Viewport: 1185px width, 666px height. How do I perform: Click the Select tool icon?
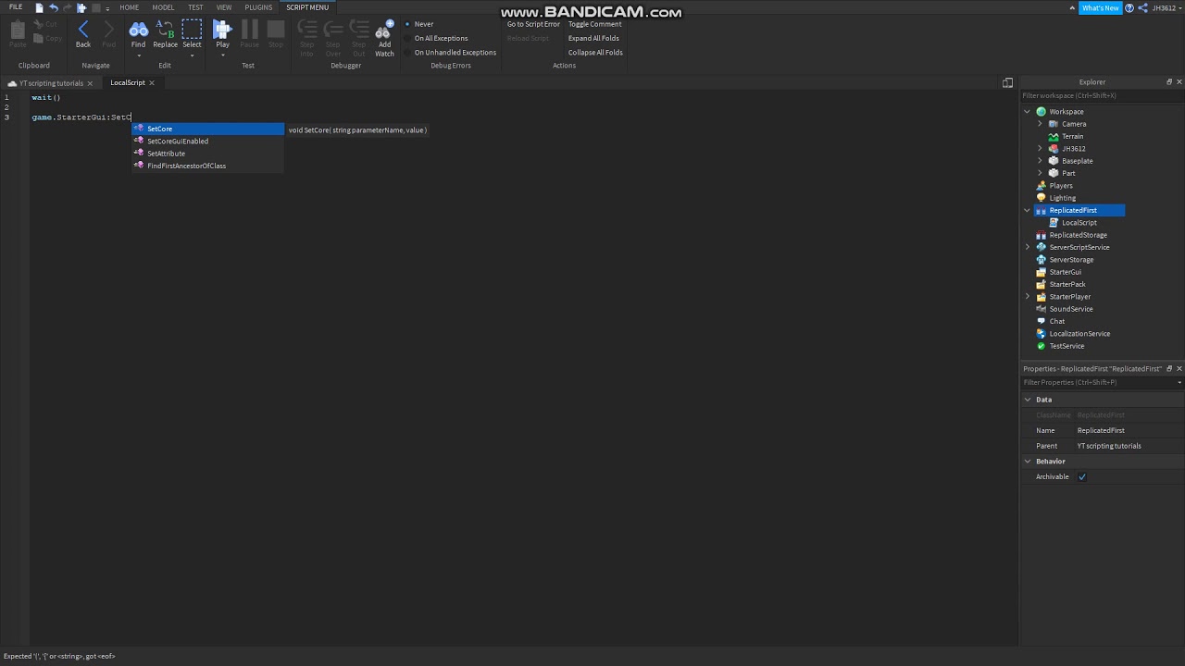coord(192,31)
